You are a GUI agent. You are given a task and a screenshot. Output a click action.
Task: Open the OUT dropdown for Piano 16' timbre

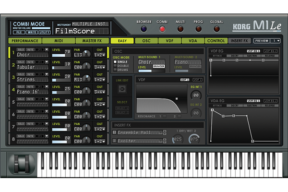click(x=100, y=92)
